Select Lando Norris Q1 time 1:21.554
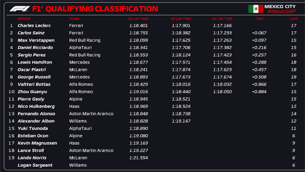This screenshot has width=305, height=172. pos(139,158)
